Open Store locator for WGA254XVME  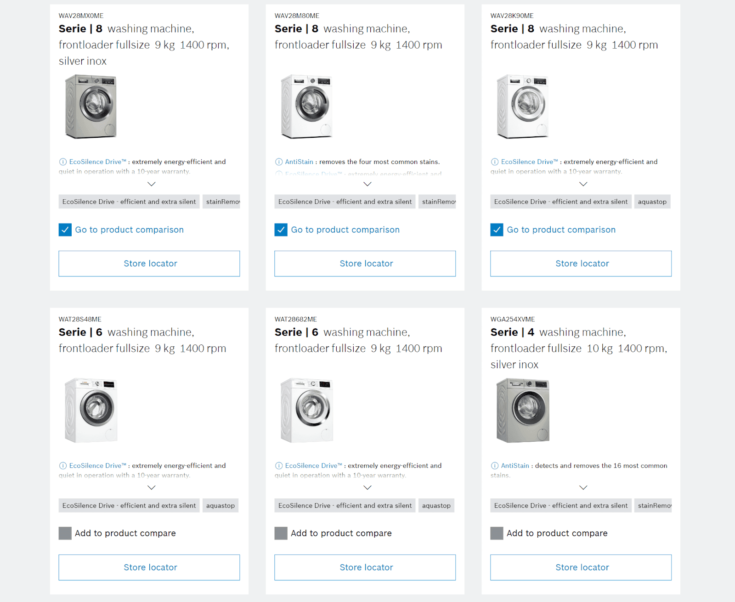click(x=581, y=568)
